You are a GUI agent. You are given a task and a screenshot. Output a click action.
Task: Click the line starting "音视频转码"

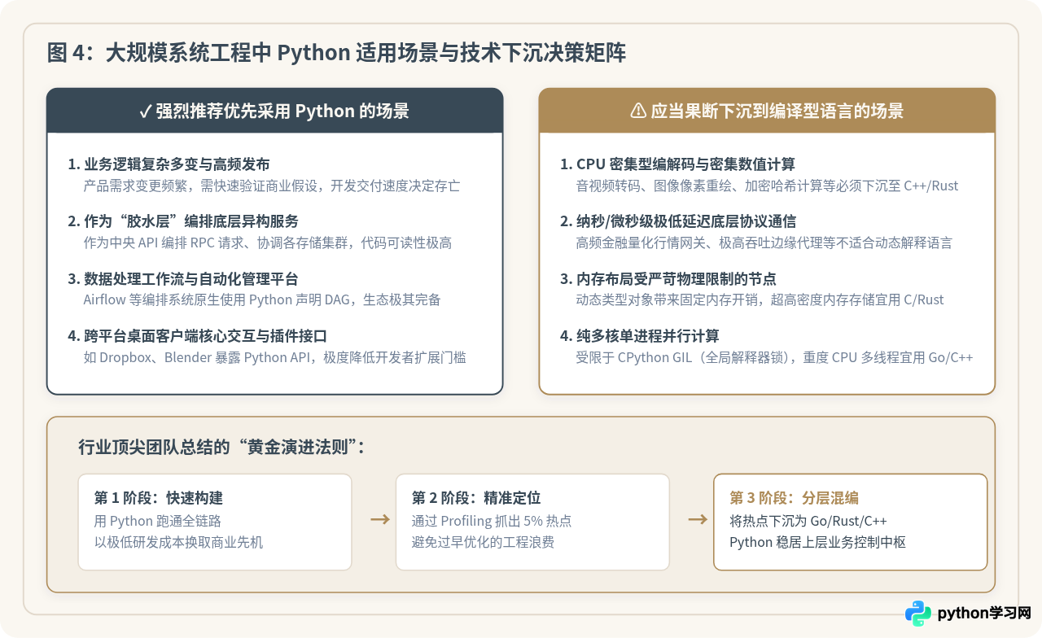(767, 186)
